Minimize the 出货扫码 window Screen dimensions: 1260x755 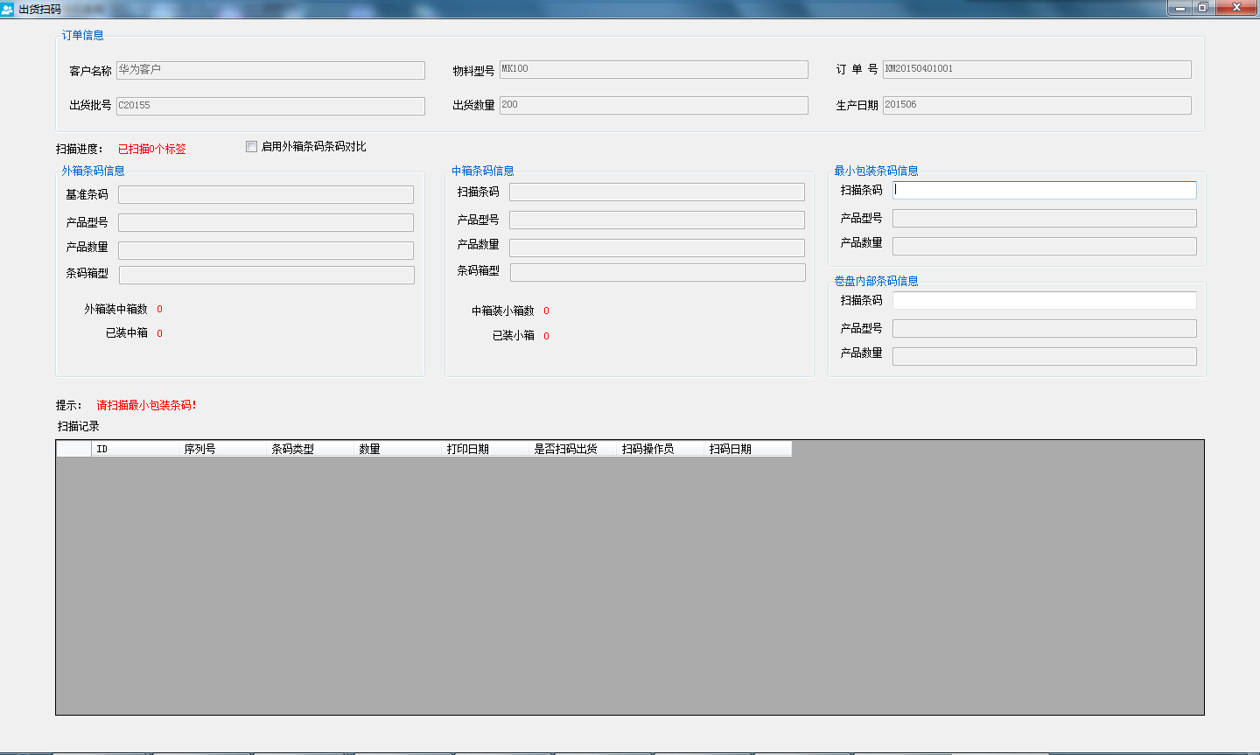tap(1179, 8)
